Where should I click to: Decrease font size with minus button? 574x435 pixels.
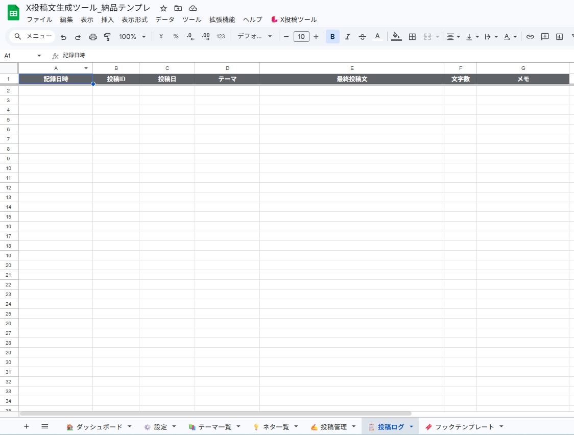pyautogui.click(x=286, y=37)
